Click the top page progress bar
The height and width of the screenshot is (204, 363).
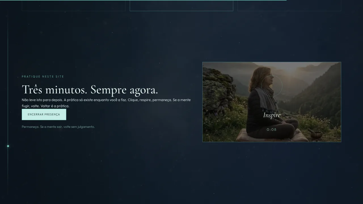(x=143, y=0)
